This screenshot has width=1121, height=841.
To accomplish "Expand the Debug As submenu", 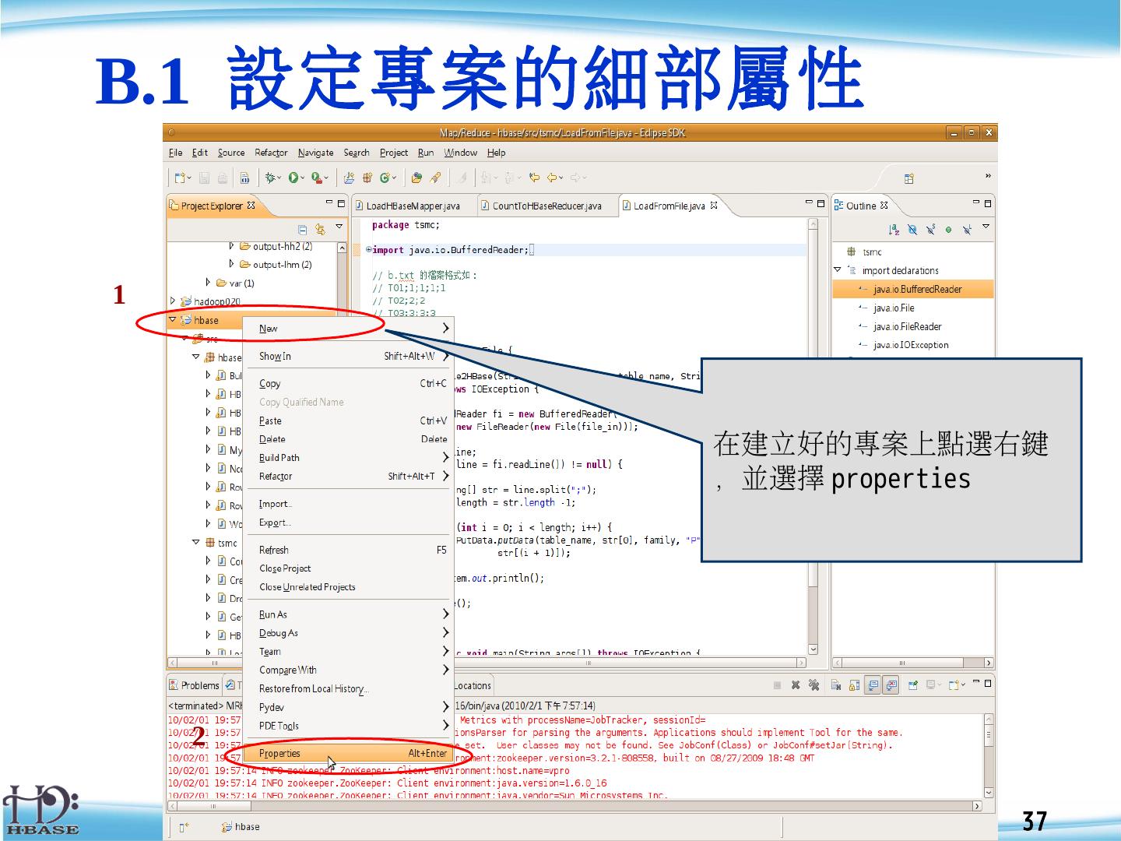I will pos(349,633).
